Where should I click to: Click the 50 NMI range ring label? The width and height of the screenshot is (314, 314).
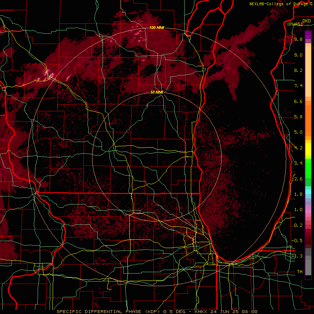point(157,92)
